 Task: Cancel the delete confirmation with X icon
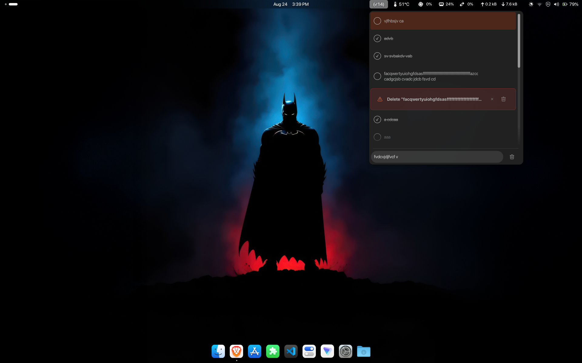coord(492,99)
